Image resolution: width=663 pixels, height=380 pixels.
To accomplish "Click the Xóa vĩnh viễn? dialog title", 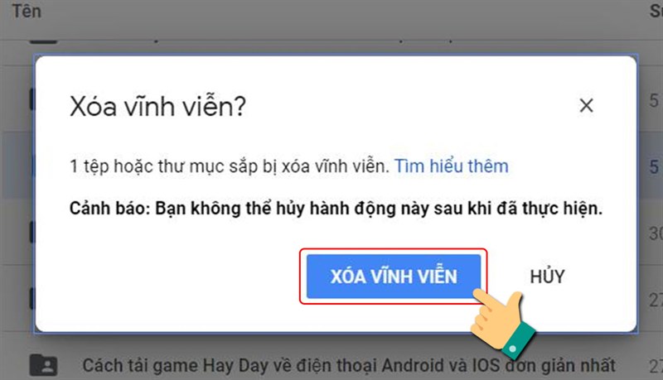I will pos(157,107).
